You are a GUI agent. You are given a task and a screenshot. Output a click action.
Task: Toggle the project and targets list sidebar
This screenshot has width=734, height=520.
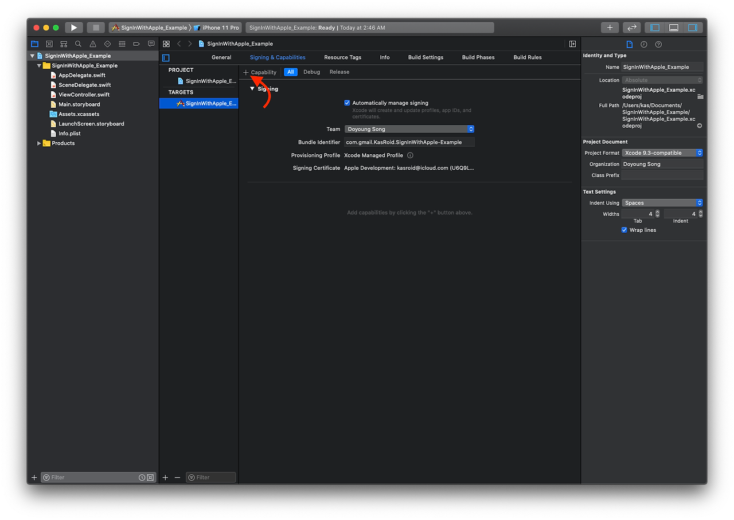coord(166,57)
